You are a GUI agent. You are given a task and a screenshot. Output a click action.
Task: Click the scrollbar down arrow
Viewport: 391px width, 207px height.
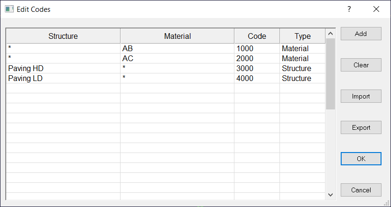coord(330,194)
